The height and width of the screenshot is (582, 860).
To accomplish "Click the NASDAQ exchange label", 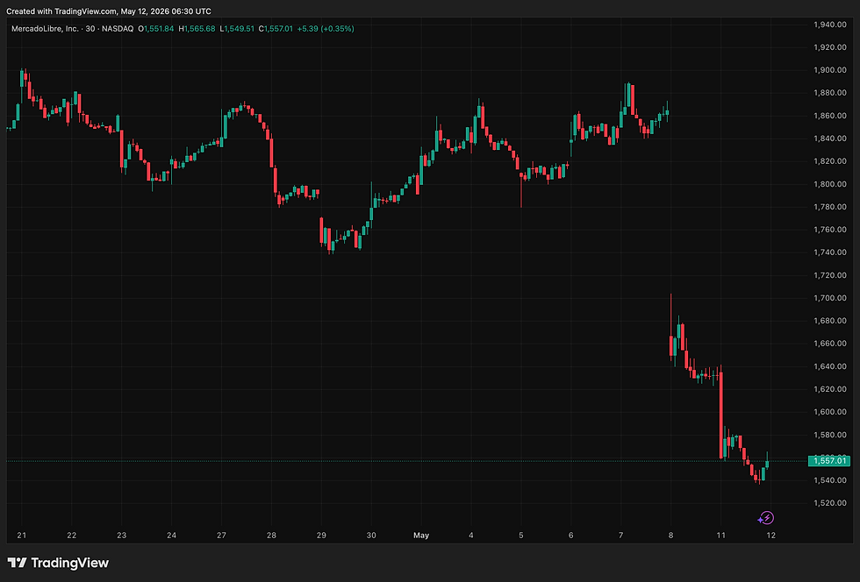I will [118, 29].
